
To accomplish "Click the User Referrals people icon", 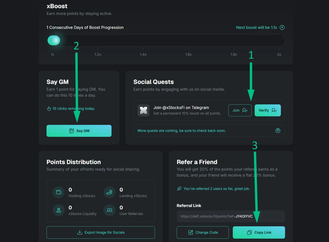I will pyautogui.click(x=109, y=210).
